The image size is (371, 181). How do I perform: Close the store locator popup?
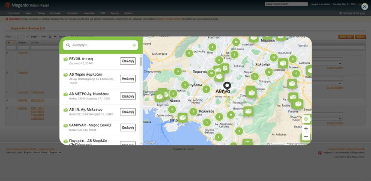tap(364, 6)
